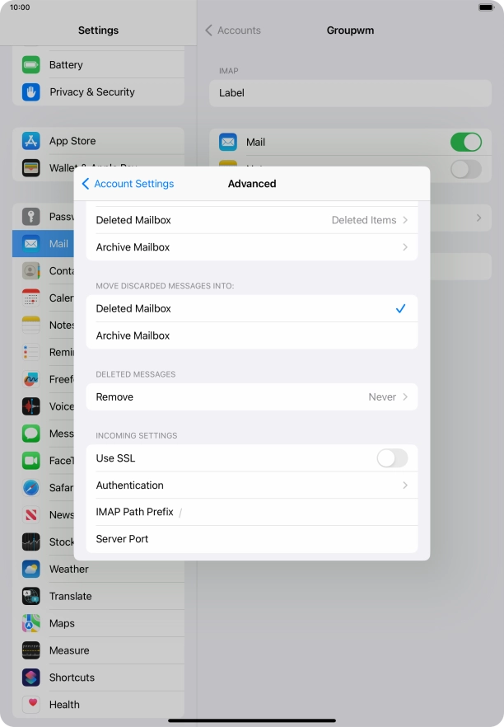Screen dimensions: 504x727
Task: Select the Shortcuts icon
Action: 31,678
